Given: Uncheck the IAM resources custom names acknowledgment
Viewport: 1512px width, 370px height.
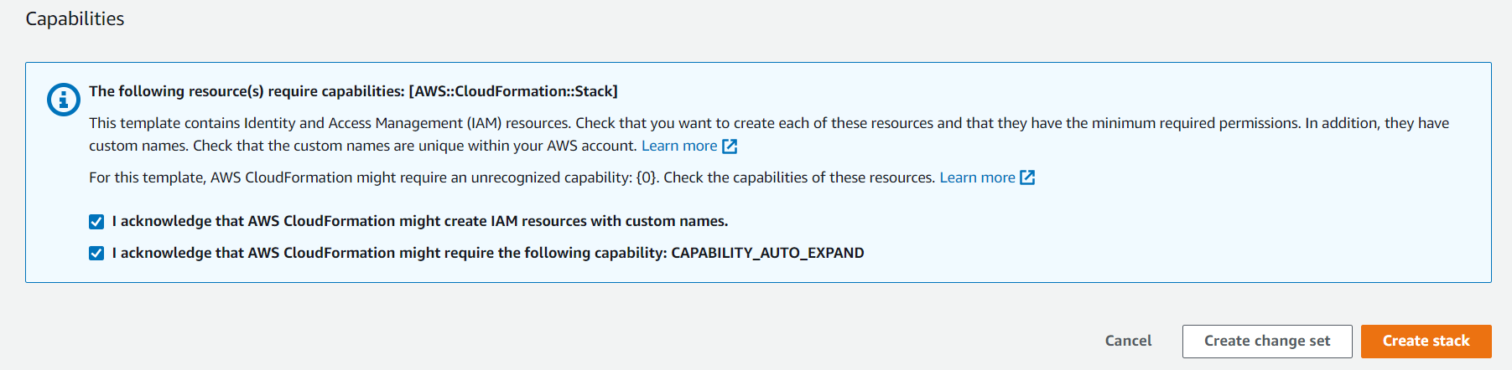Looking at the screenshot, I should [x=96, y=222].
